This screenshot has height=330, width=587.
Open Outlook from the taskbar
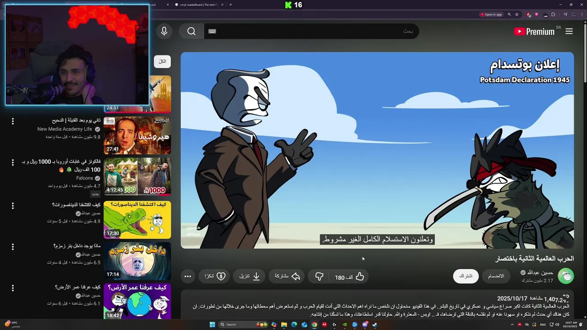tap(304, 324)
